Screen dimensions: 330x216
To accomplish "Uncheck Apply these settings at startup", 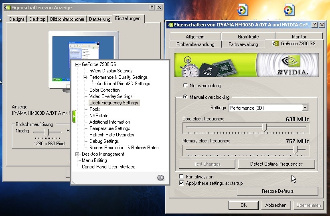I will point(181,183).
